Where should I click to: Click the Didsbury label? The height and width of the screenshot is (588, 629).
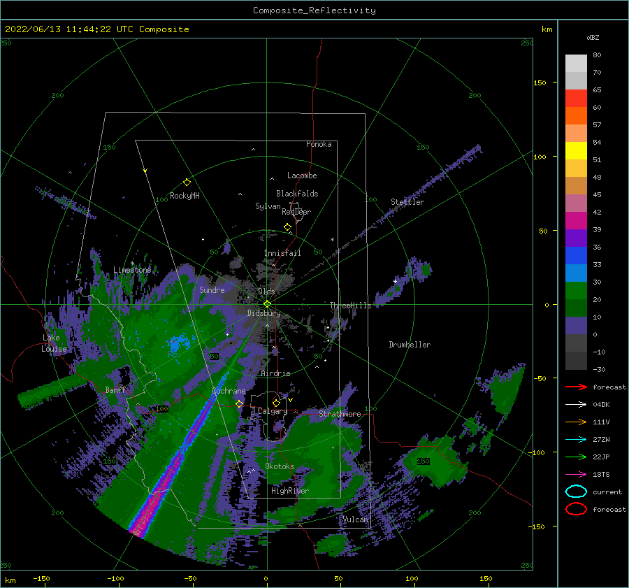coord(263,313)
